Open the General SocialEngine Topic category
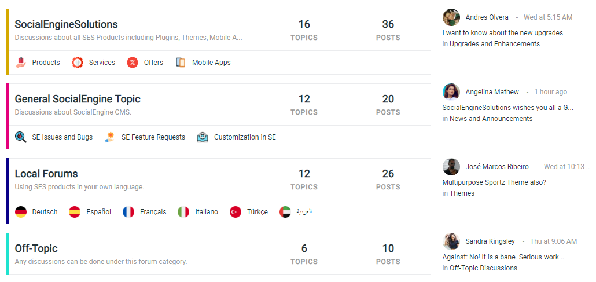The height and width of the screenshot is (282, 596). click(78, 99)
